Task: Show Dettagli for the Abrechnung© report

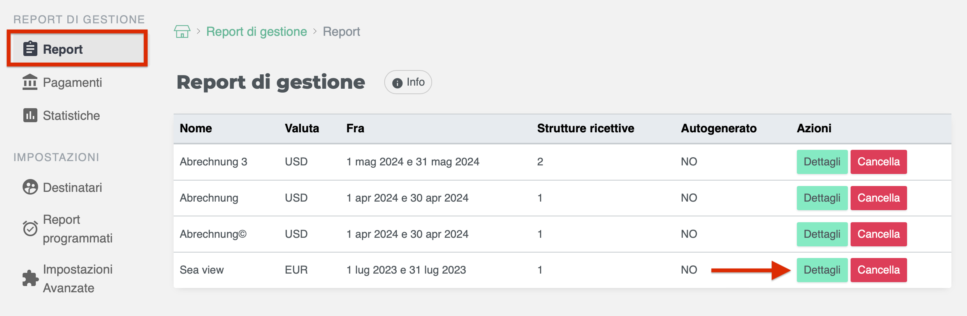Action: pos(822,234)
